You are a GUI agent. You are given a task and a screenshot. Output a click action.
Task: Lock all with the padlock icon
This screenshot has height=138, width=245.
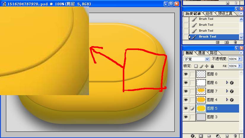coord(212,66)
